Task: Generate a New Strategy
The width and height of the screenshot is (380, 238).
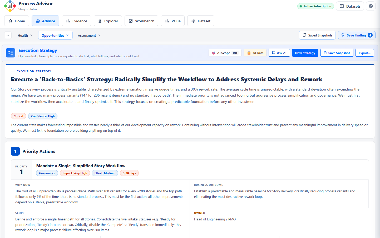Action: [305, 53]
